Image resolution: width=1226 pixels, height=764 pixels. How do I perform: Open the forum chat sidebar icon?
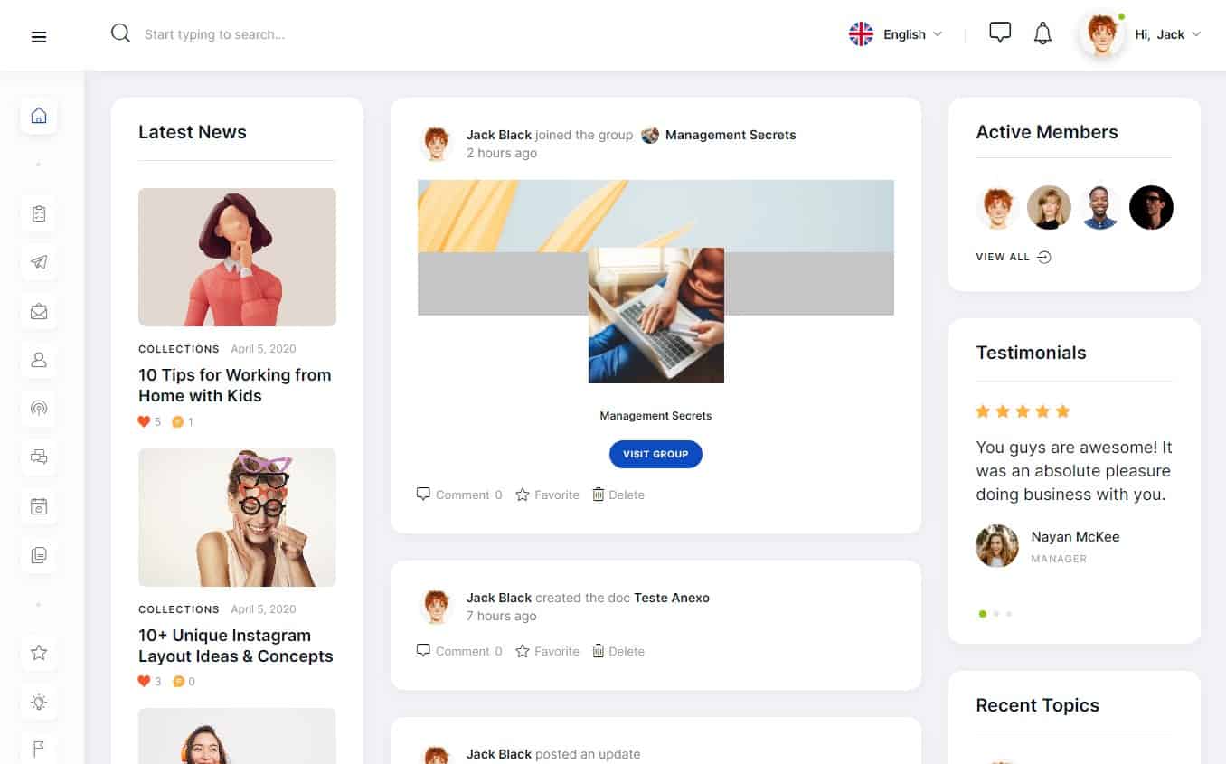[x=39, y=457]
